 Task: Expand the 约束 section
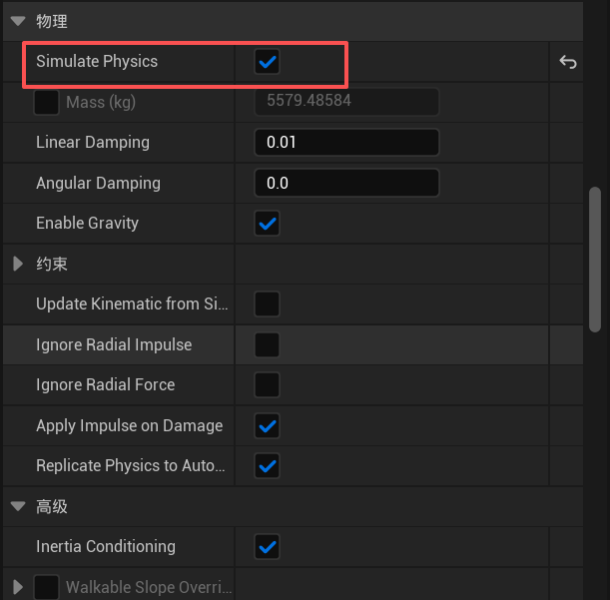[18, 264]
